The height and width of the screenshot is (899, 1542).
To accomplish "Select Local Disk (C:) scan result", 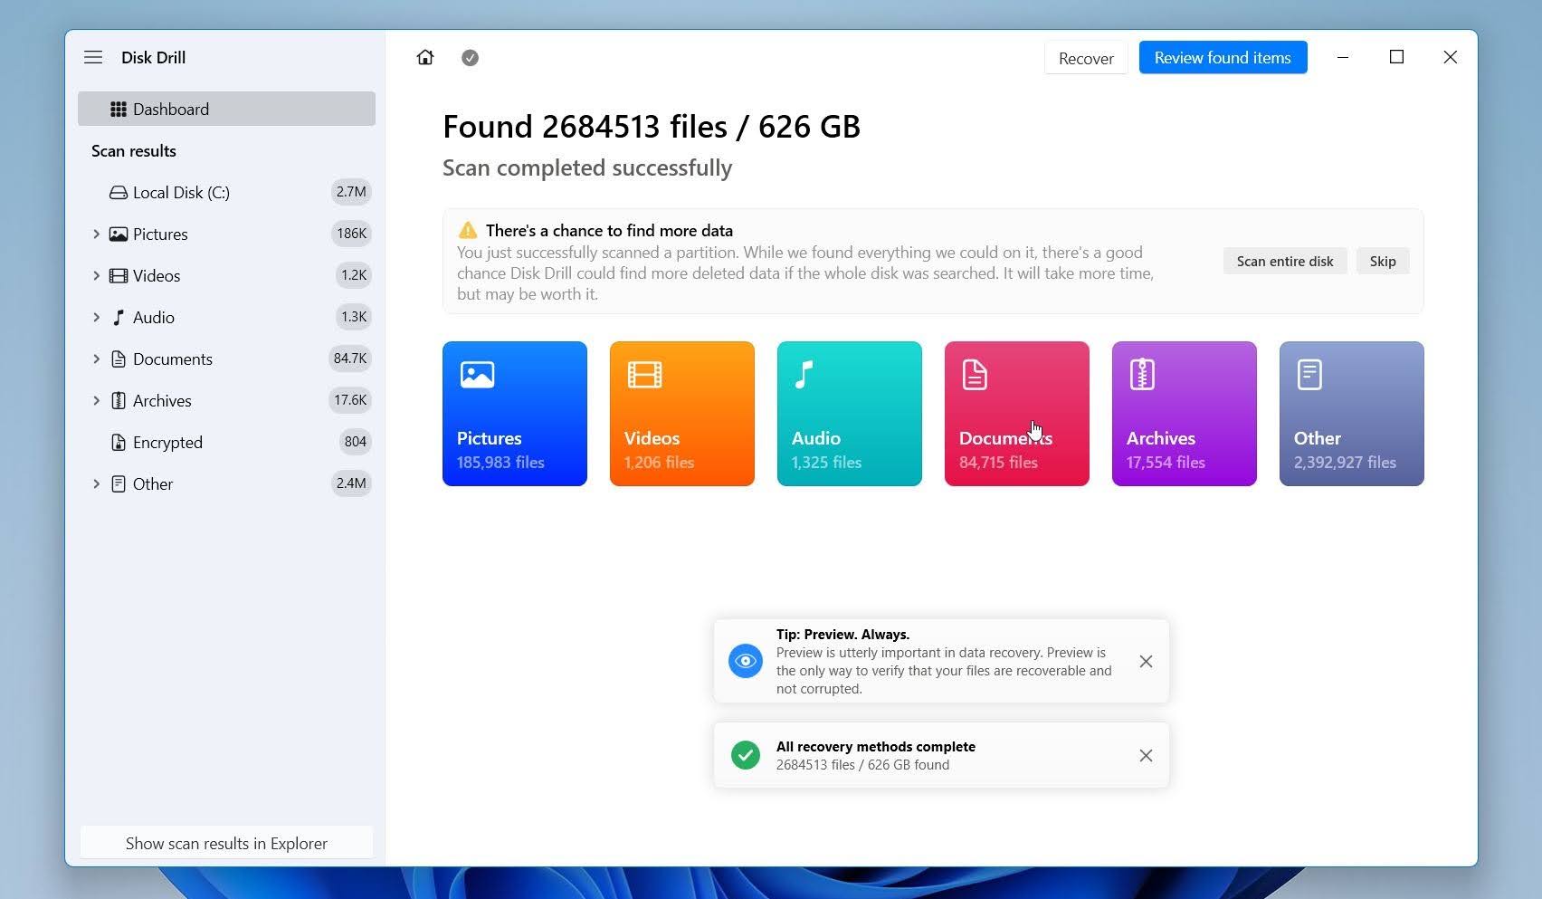I will 181,193.
